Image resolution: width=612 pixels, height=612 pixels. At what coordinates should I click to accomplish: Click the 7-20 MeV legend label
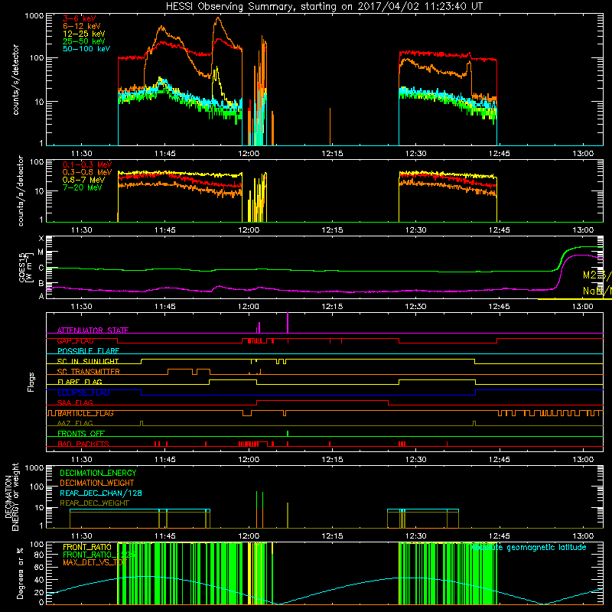click(x=83, y=187)
